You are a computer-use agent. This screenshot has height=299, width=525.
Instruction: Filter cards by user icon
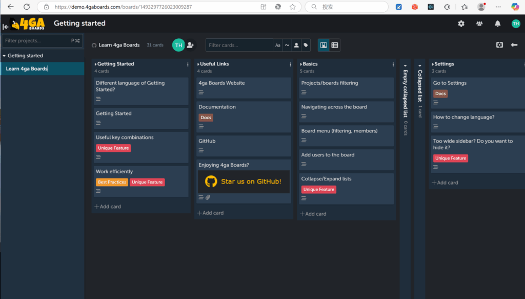[x=296, y=45]
